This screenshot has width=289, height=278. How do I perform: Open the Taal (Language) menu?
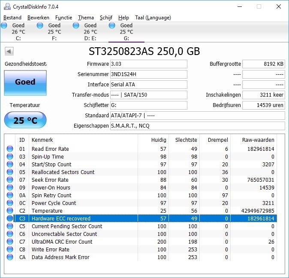153,18
